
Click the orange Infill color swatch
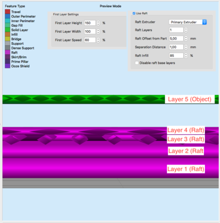tap(7, 35)
